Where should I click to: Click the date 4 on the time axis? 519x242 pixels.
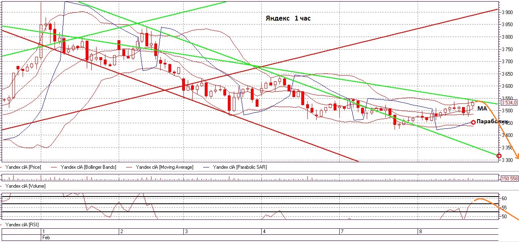(x=264, y=232)
